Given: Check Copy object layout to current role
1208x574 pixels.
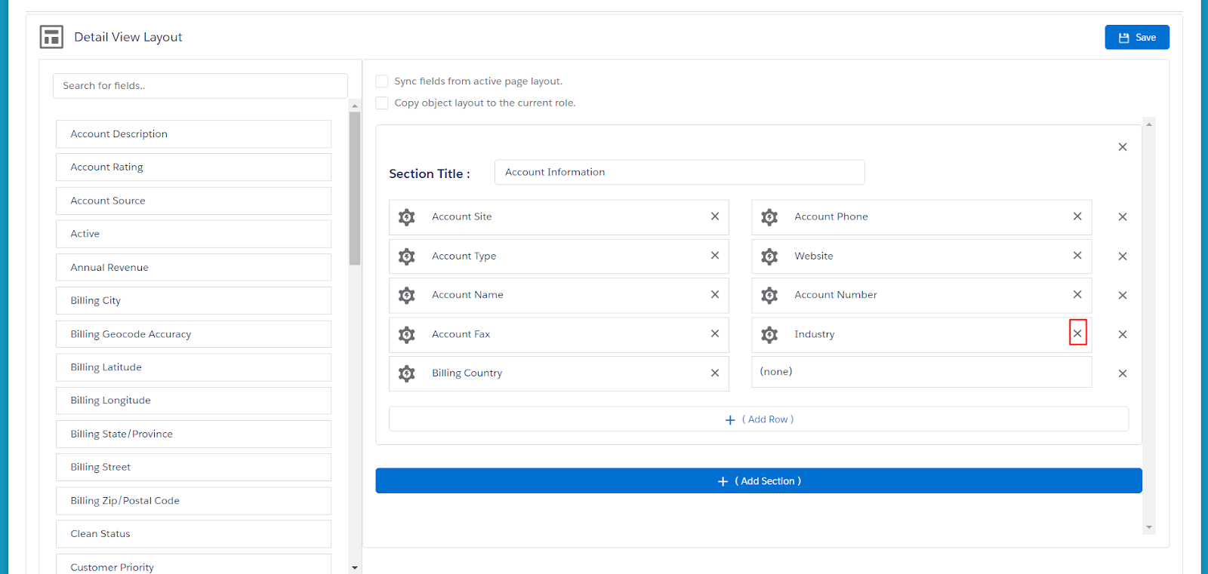Looking at the screenshot, I should [x=382, y=103].
